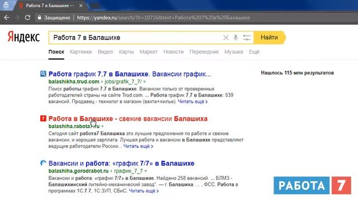Click gorodrabot favicon next to third result
The width and height of the screenshot is (358, 201).
point(43,163)
